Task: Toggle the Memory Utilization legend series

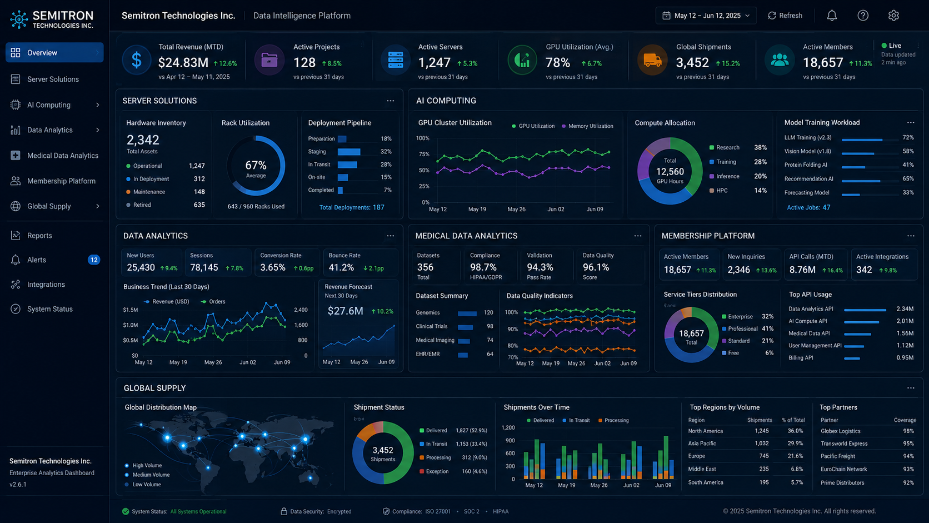Action: [587, 126]
